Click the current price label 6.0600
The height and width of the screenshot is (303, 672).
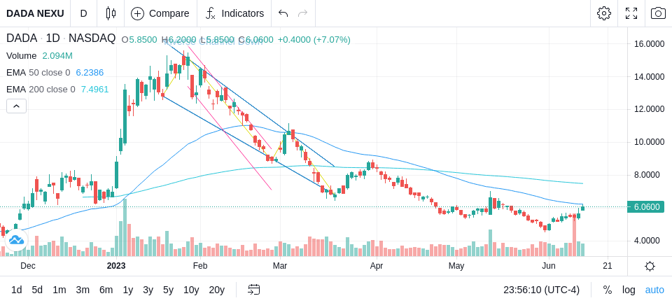tap(645, 207)
